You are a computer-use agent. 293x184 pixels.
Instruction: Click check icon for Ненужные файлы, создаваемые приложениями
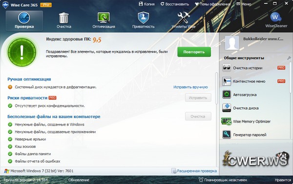tap(10, 132)
